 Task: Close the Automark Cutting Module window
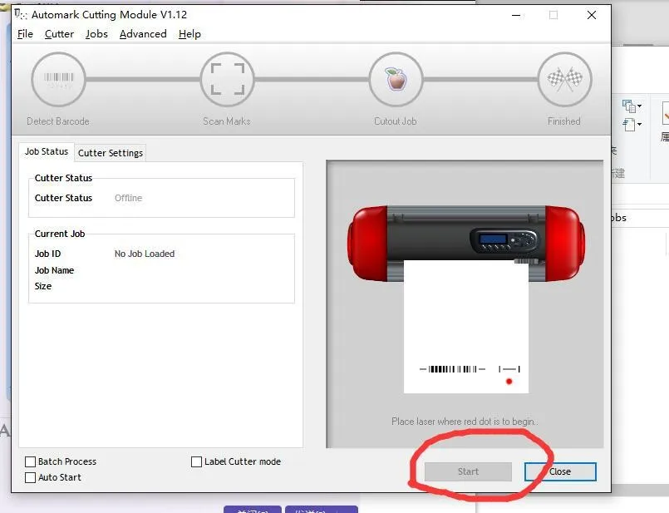point(592,15)
